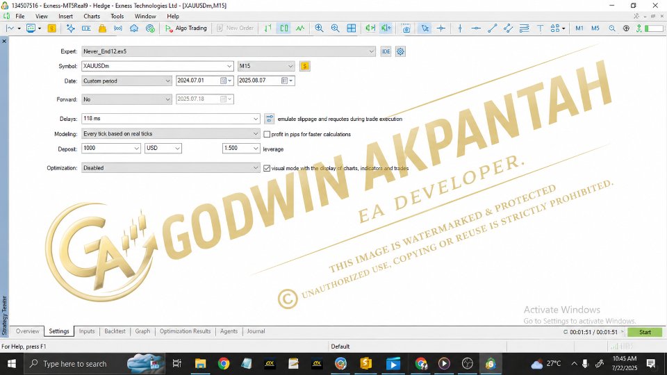Switch to M5 timeframe
Viewport: 667px width, 375px height.
coord(595,28)
